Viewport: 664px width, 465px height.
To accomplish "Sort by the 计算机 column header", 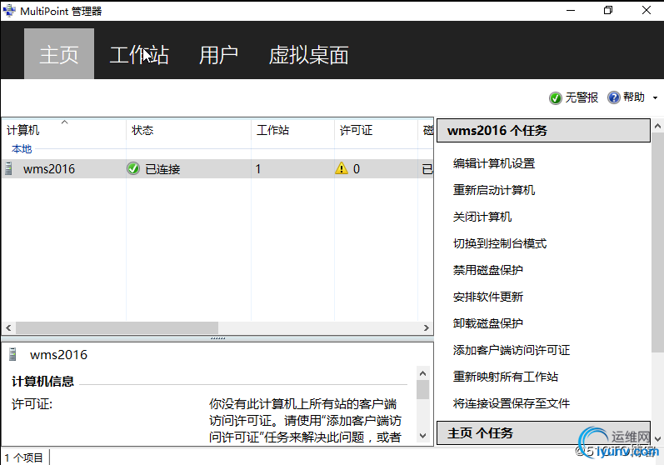I will click(64, 130).
